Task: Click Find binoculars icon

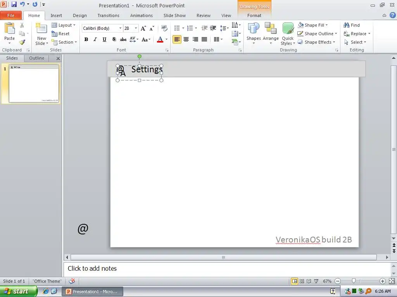Action: click(346, 25)
